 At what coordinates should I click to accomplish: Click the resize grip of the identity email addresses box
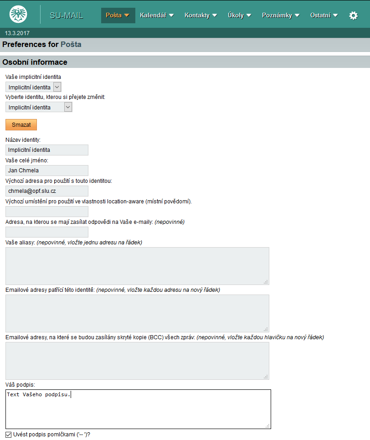click(x=266, y=329)
